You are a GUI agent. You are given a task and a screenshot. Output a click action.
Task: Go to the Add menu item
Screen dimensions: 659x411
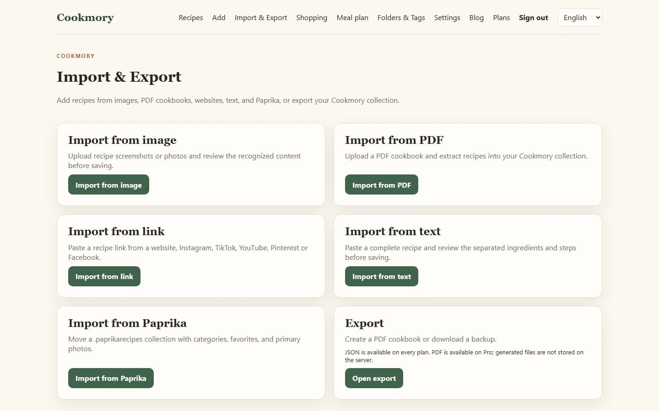point(219,17)
